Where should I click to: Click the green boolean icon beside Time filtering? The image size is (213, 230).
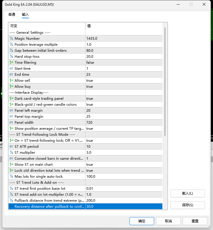tap(11, 63)
